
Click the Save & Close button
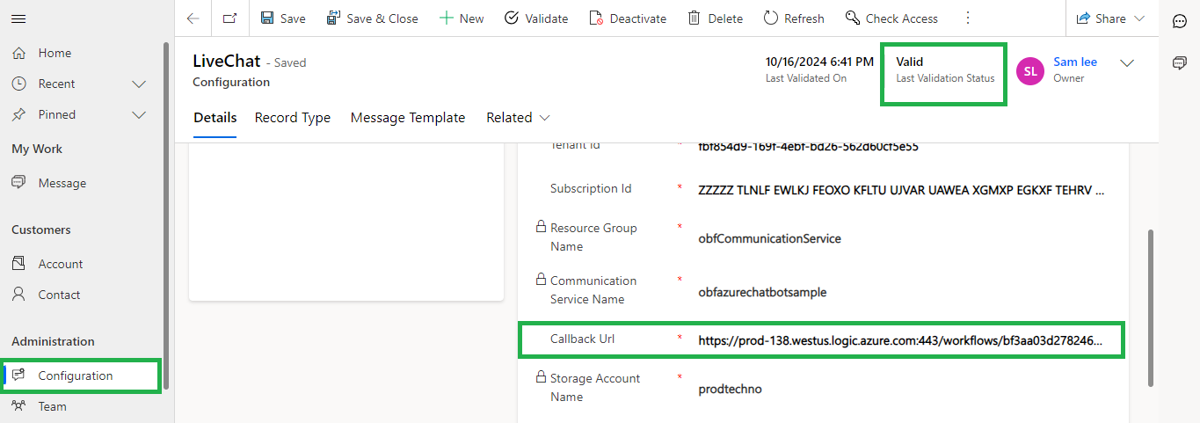372,18
